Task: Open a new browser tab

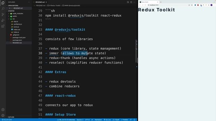Action: tap(161, 2)
